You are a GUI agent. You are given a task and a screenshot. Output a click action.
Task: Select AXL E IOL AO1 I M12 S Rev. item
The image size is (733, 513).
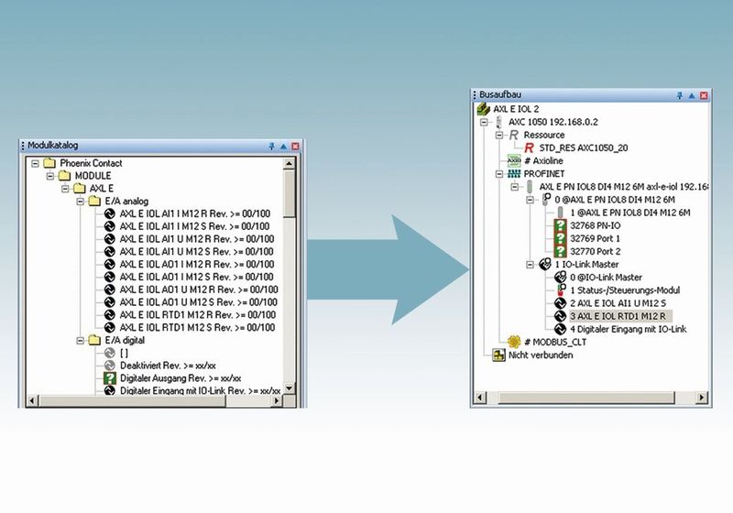point(196,277)
